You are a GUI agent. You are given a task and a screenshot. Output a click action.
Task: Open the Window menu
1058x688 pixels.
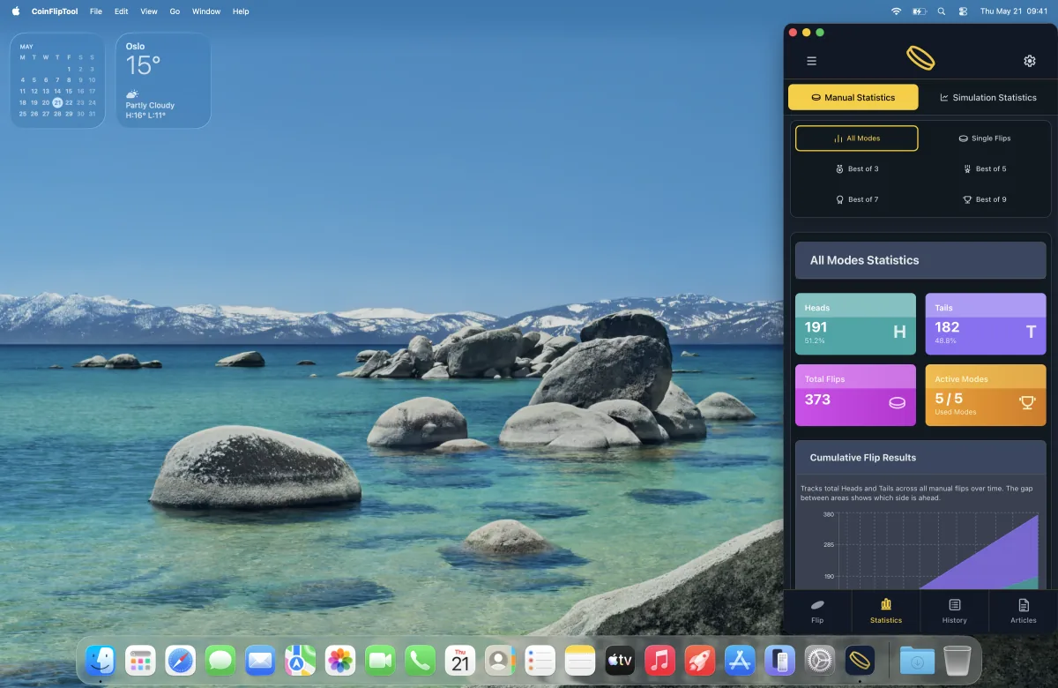tap(206, 11)
